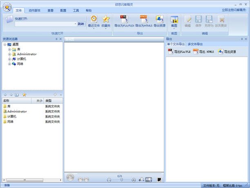Click the application orb logo button
Screen dimensions: 250x188
7,7
